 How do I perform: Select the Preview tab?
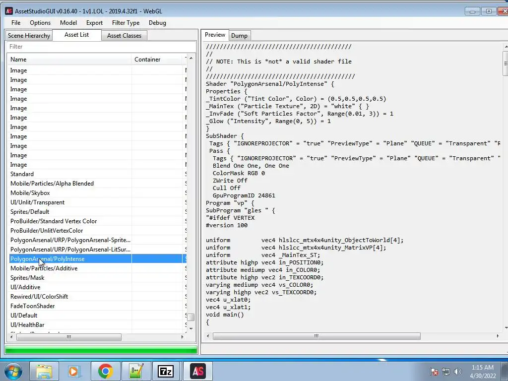[x=215, y=35]
